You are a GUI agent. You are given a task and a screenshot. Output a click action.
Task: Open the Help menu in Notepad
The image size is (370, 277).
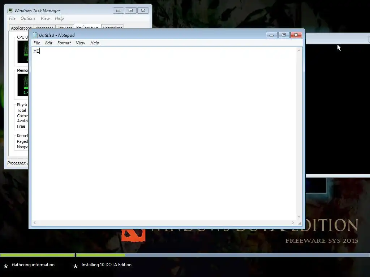pos(95,43)
